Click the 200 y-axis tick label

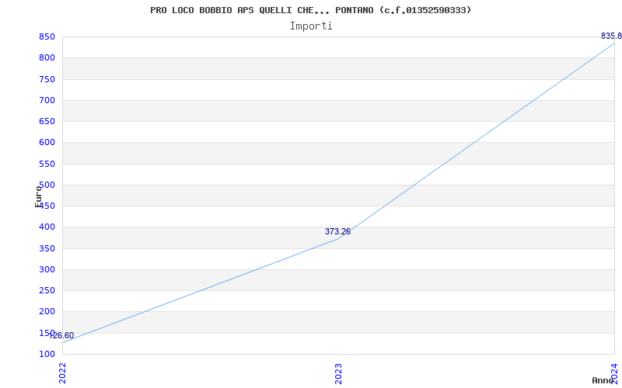(x=47, y=312)
